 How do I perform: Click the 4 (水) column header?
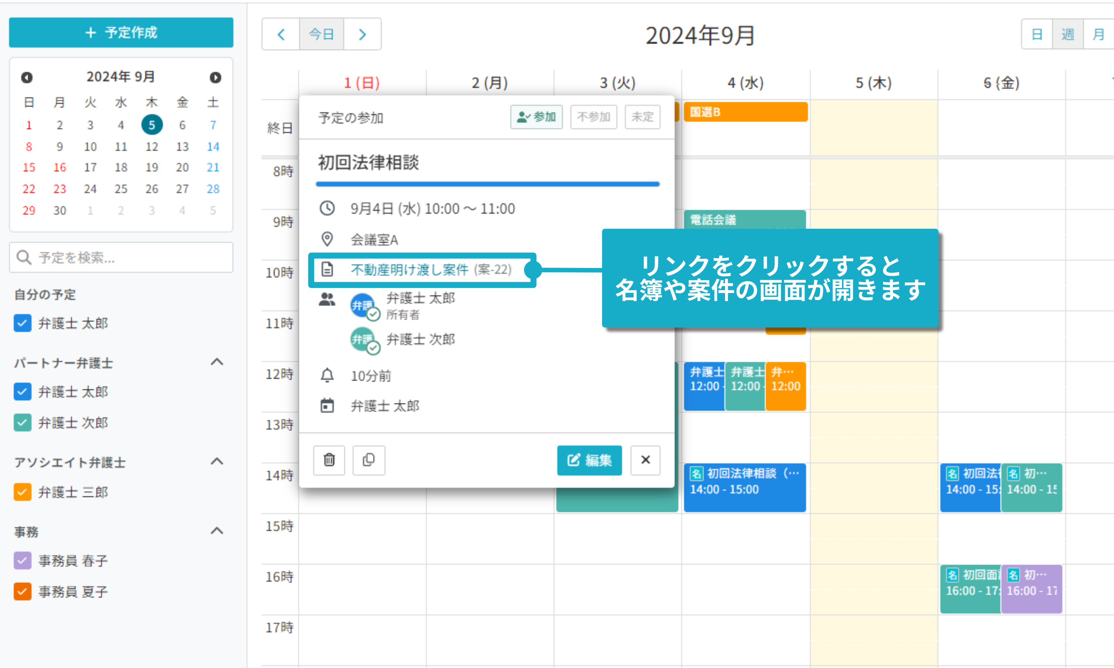coord(746,83)
